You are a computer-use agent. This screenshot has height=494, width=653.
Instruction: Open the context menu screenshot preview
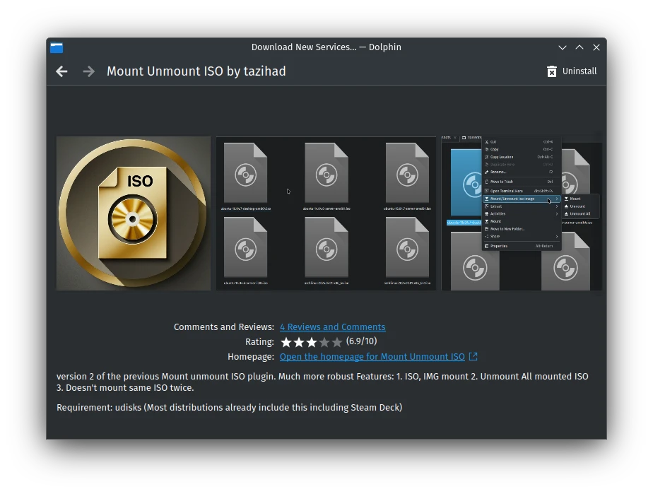522,213
